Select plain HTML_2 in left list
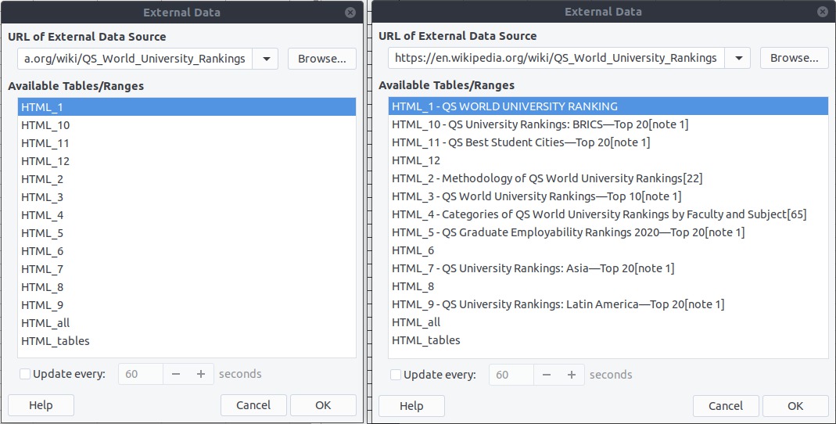The height and width of the screenshot is (424, 836). coord(187,179)
